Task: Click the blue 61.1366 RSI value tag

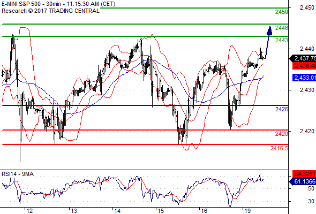Action: (303, 181)
